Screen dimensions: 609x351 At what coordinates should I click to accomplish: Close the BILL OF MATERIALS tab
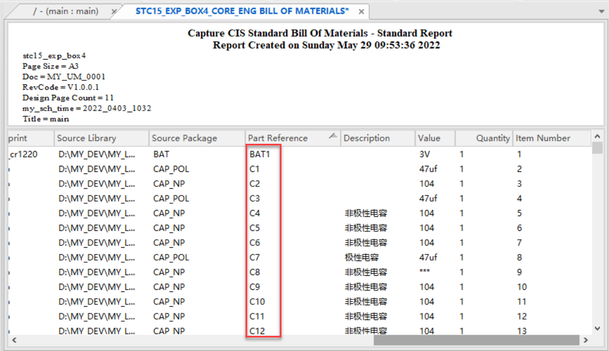361,12
